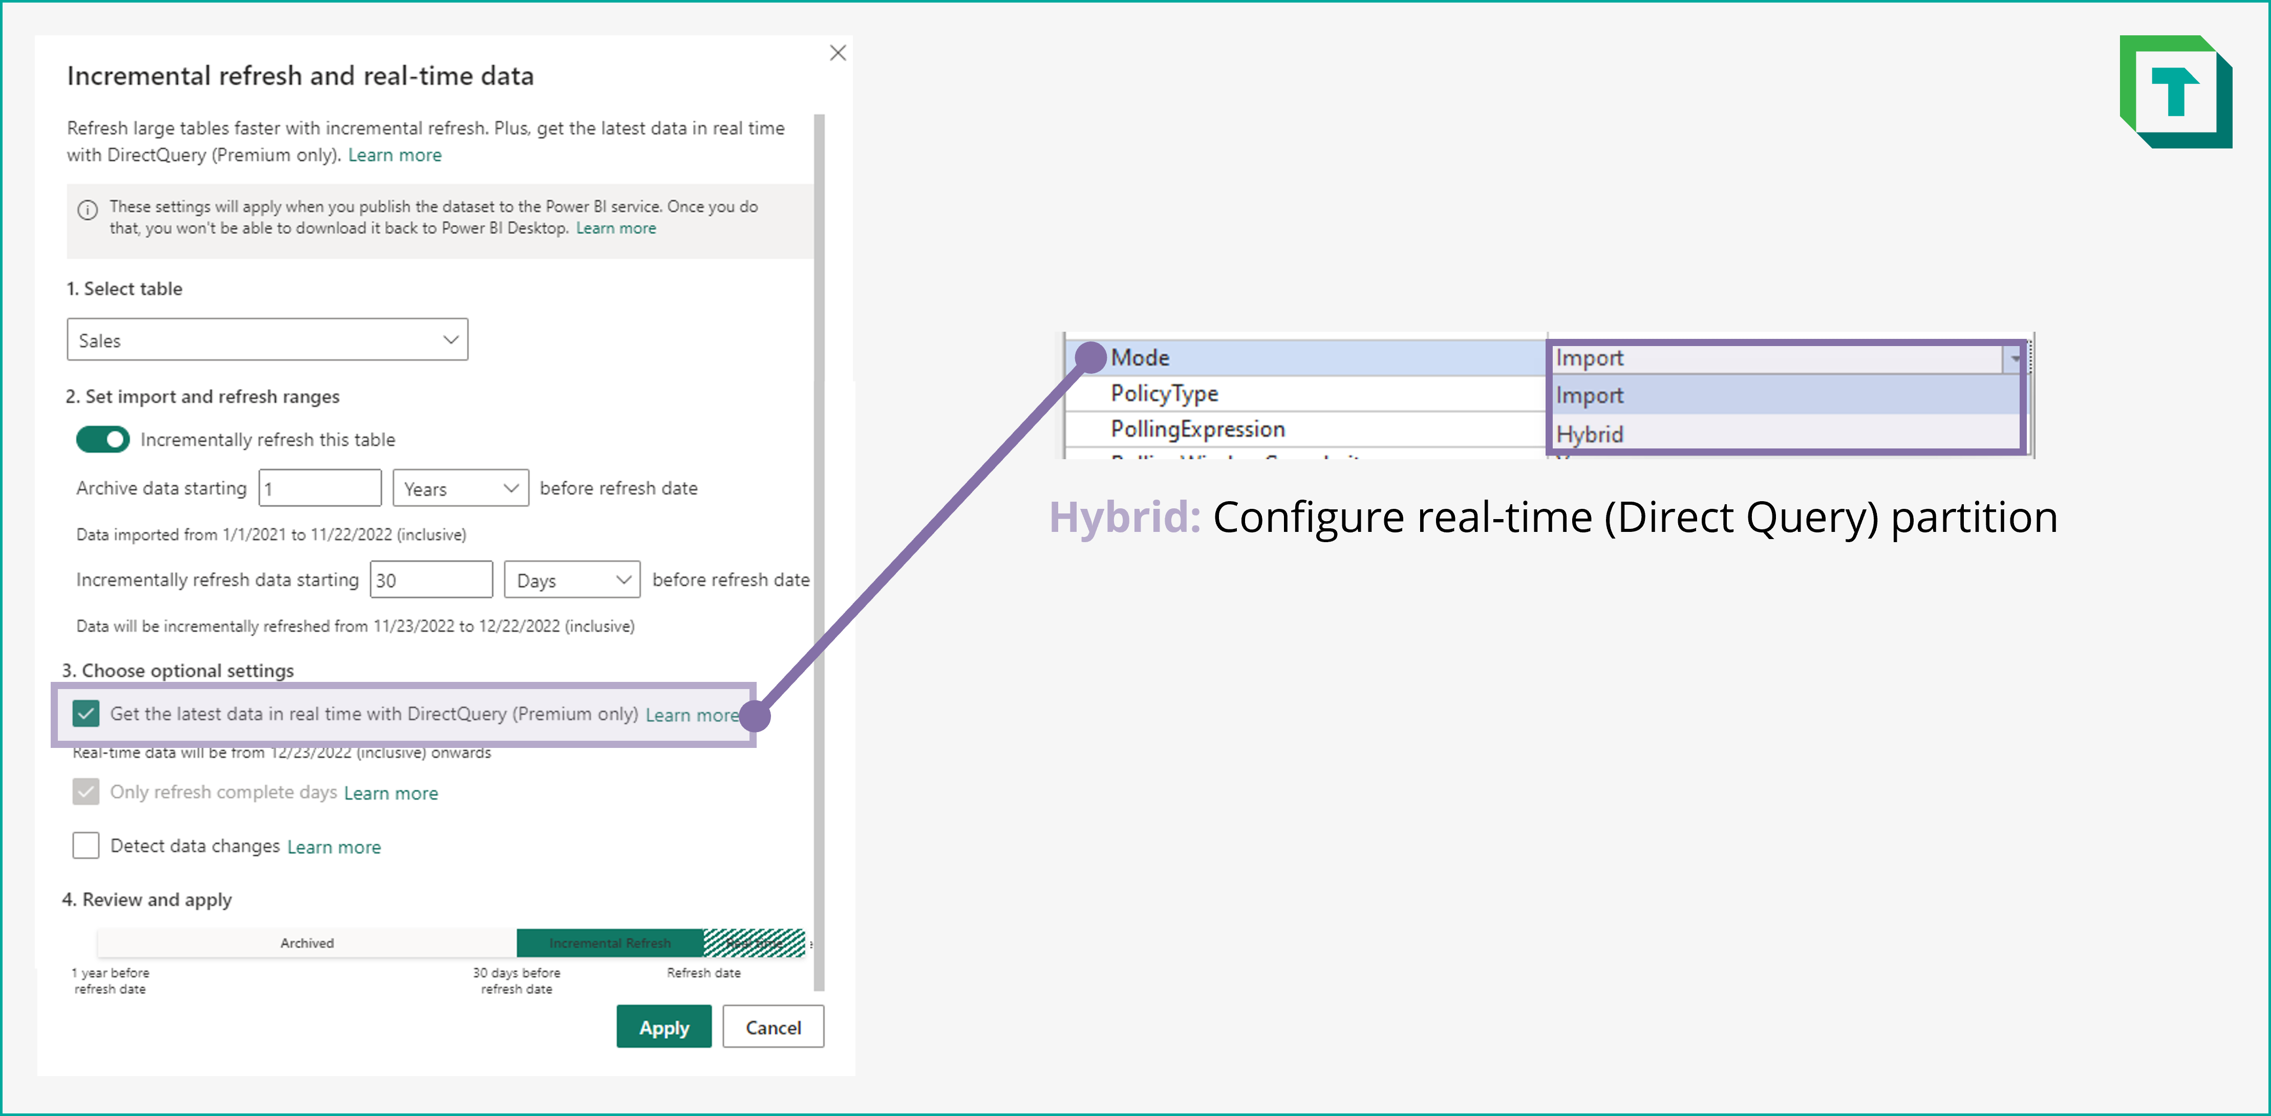Close the Incremental refresh dialog
The height and width of the screenshot is (1116, 2271).
tap(838, 53)
